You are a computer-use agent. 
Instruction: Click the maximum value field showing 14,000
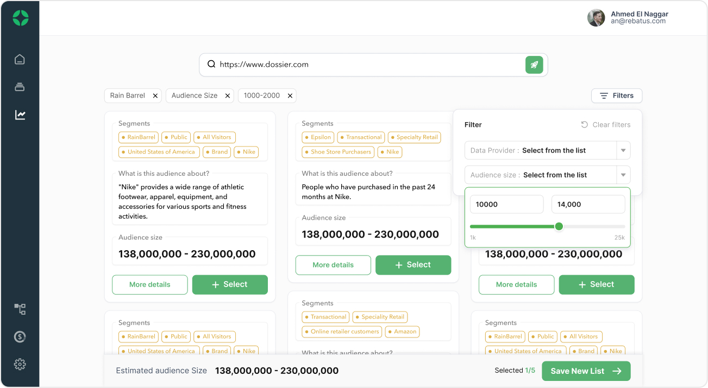pyautogui.click(x=588, y=204)
